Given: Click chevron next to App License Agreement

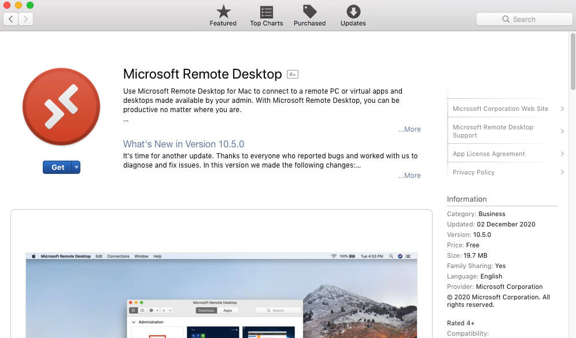Looking at the screenshot, I should (562, 154).
